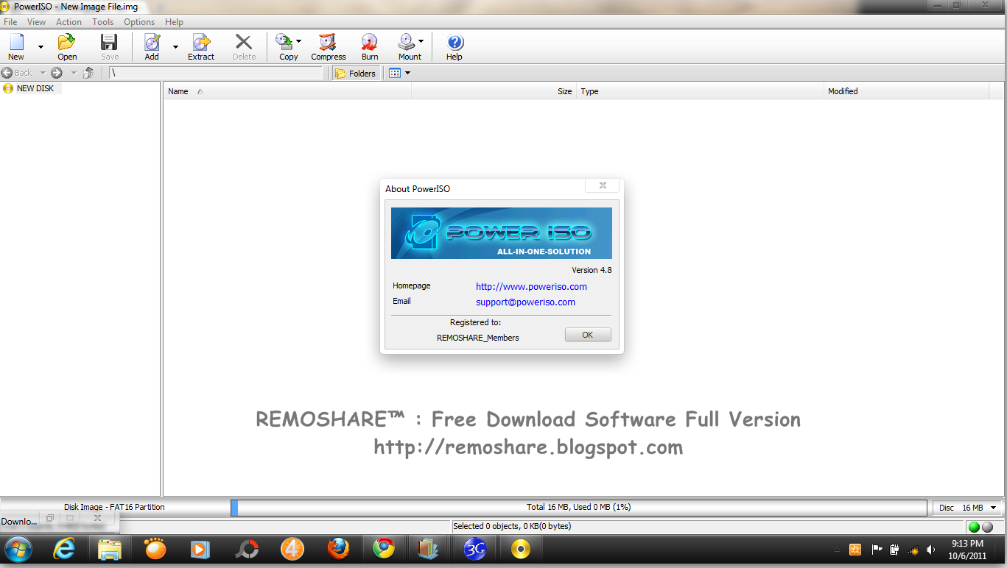Go up one folder level
The height and width of the screenshot is (568, 1007).
click(x=88, y=73)
